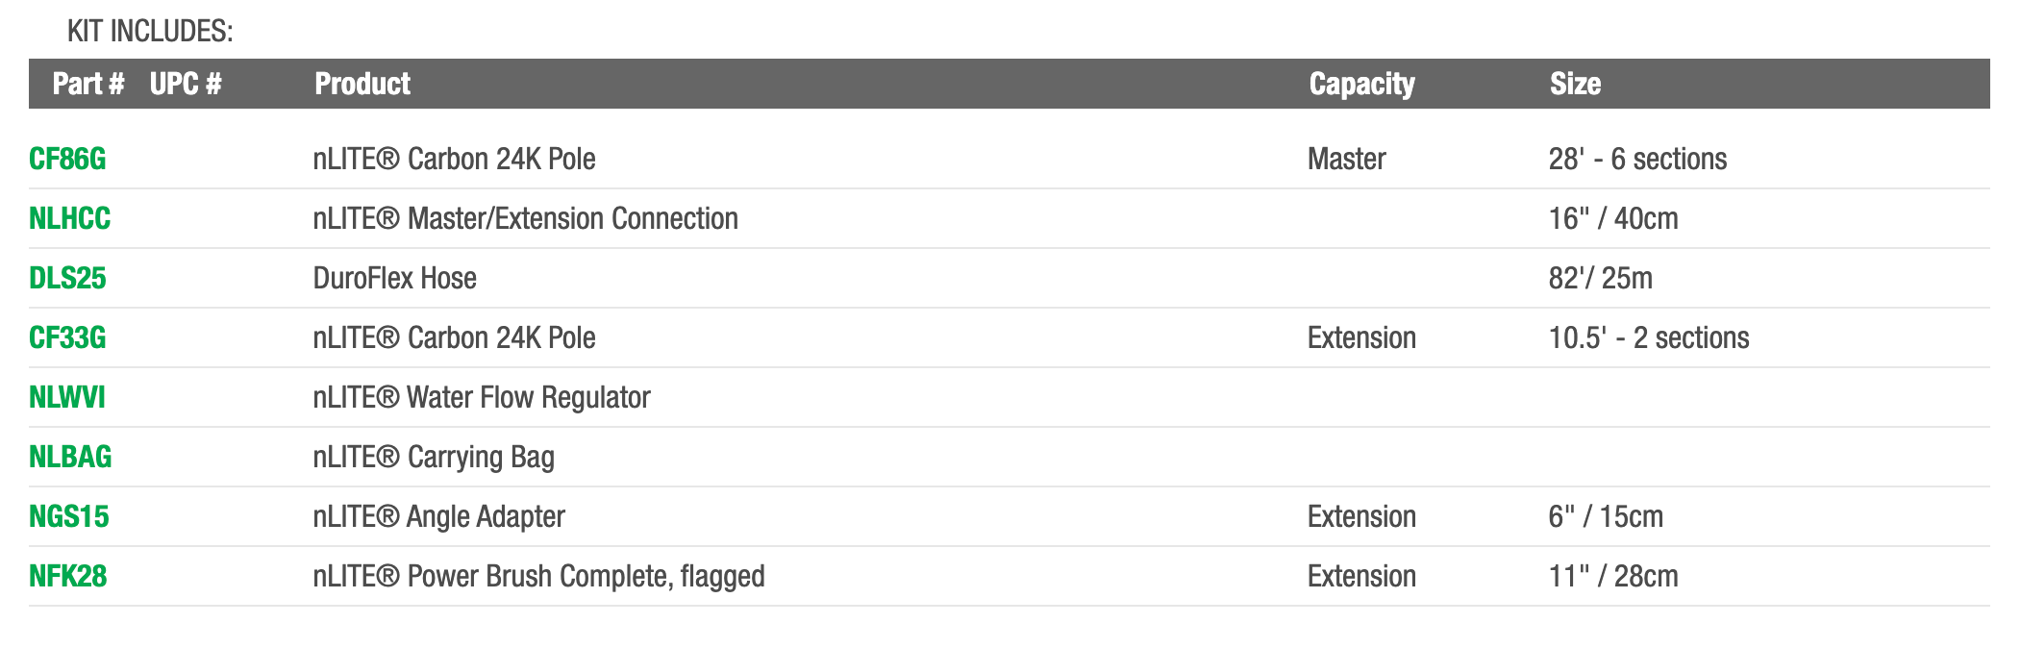Select nLITE Water Flow Regulator text
This screenshot has height=648, width=2021.
click(482, 397)
